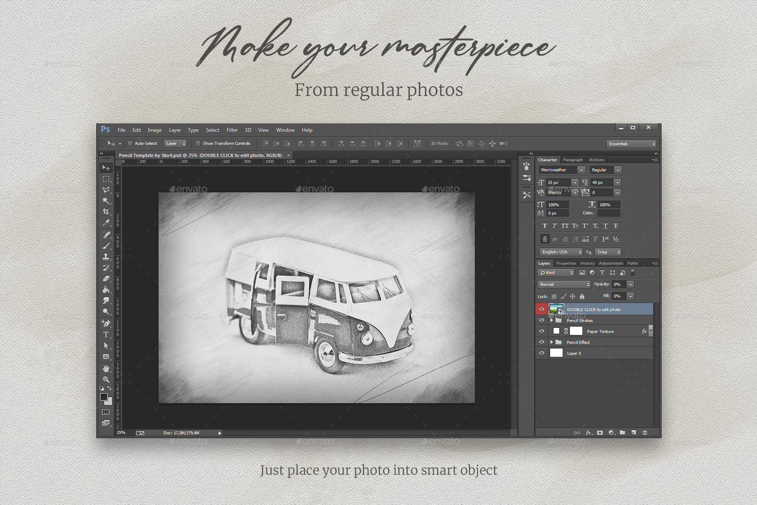Select the Move tool

(x=106, y=167)
